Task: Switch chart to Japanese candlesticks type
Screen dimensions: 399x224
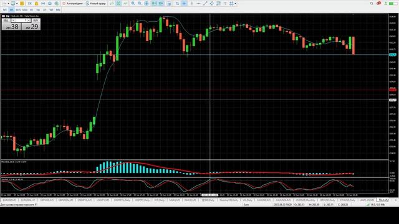Action: coord(118,4)
